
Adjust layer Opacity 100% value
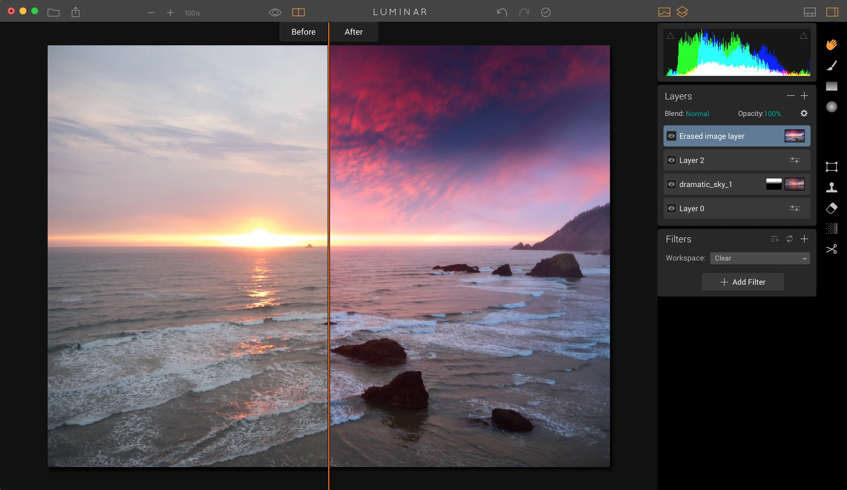point(772,114)
